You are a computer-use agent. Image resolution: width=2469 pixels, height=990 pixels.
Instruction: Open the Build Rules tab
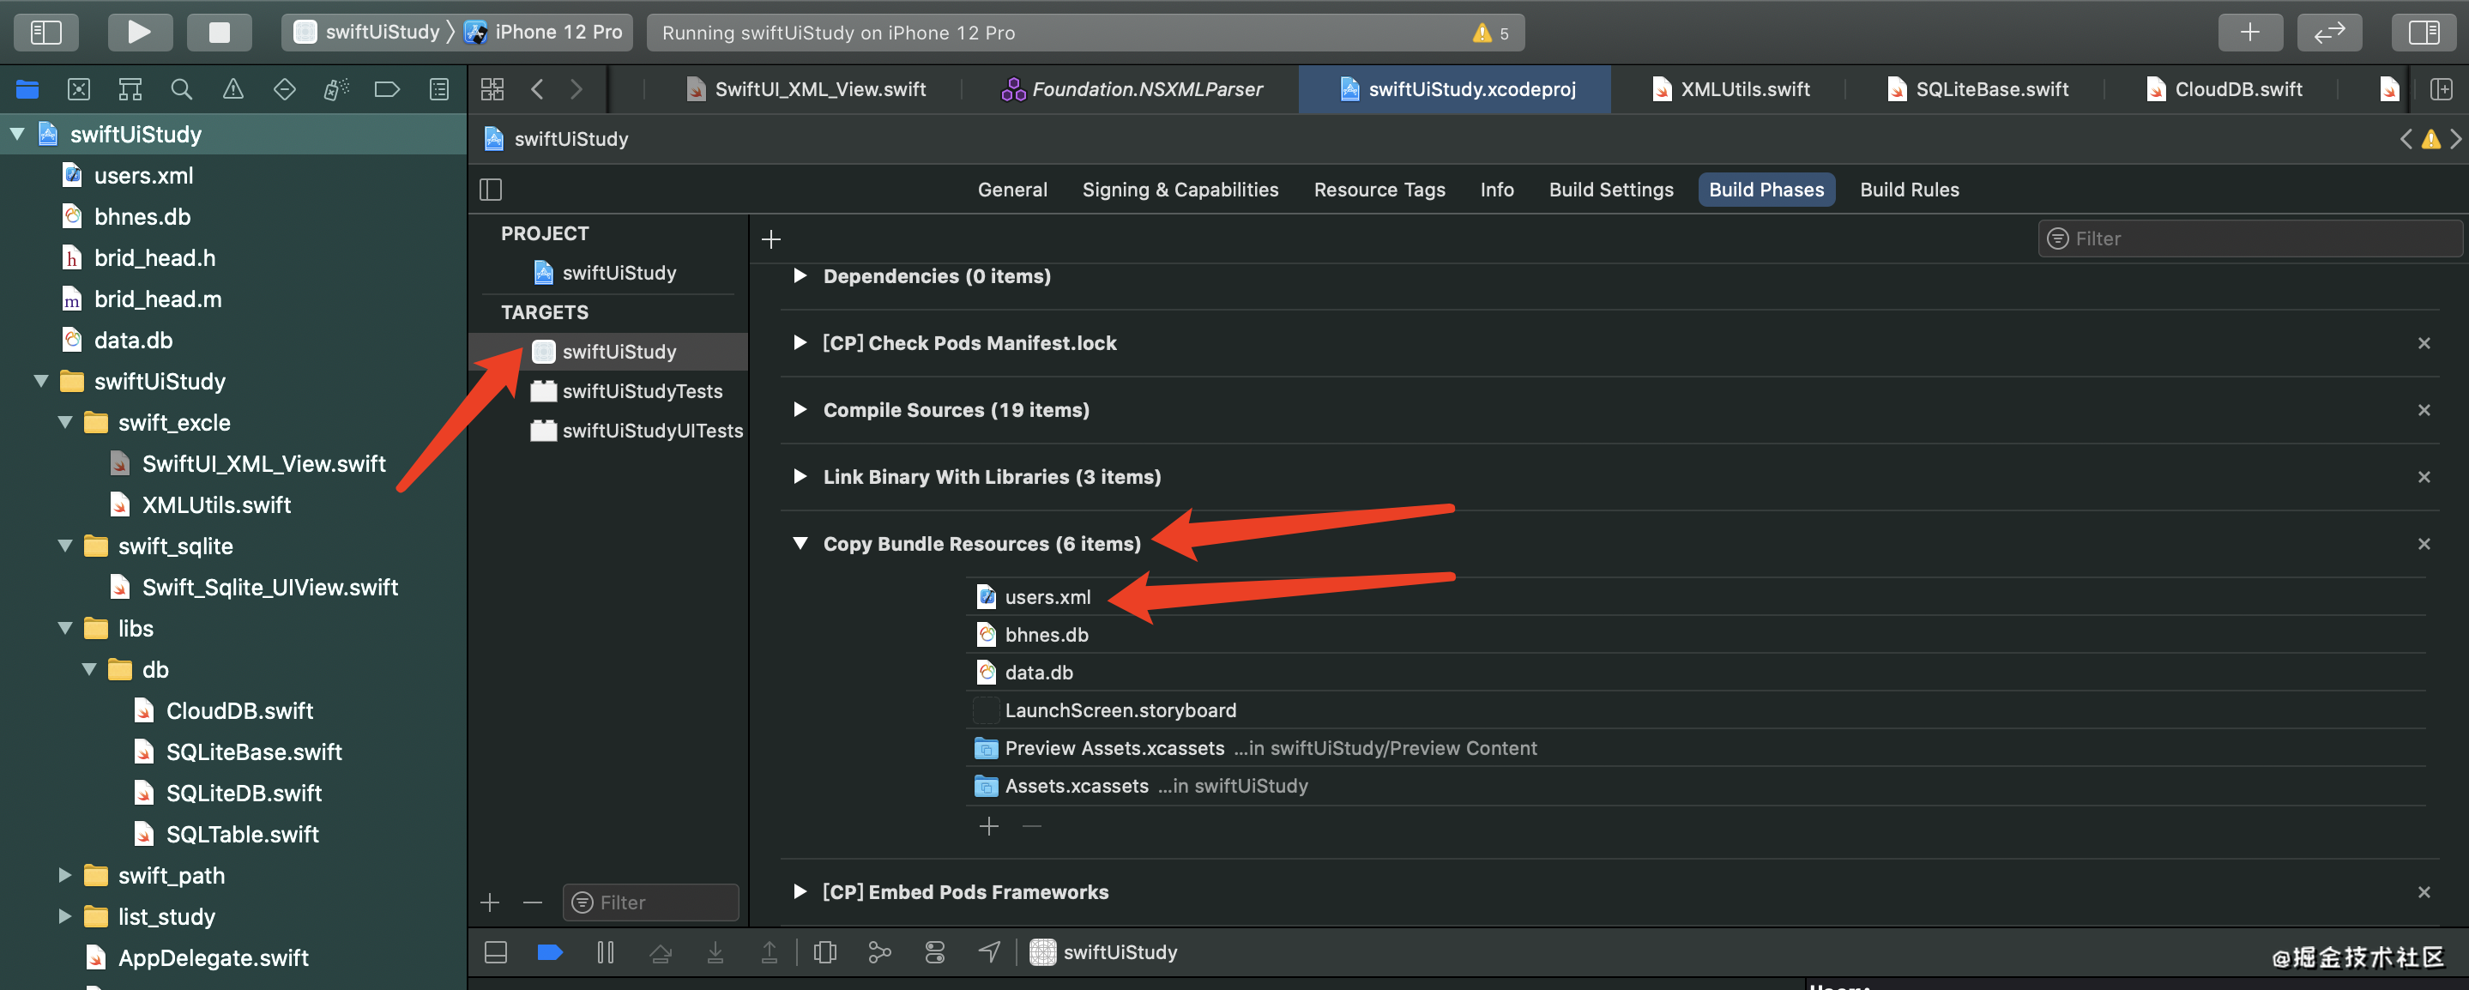click(1910, 190)
